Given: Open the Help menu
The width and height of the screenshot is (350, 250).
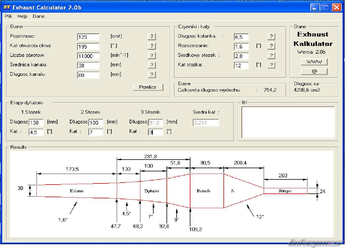Looking at the screenshot, I should (x=22, y=16).
